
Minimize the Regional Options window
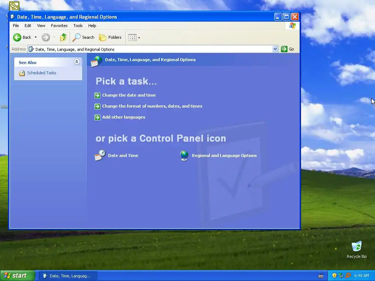point(278,17)
